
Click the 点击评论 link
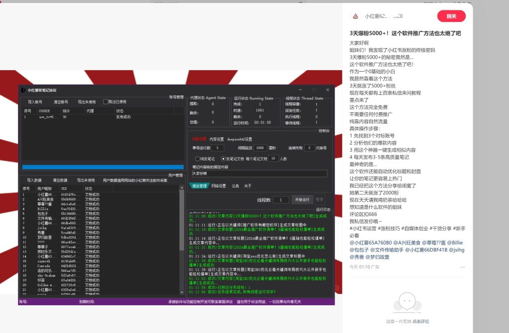point(421,322)
